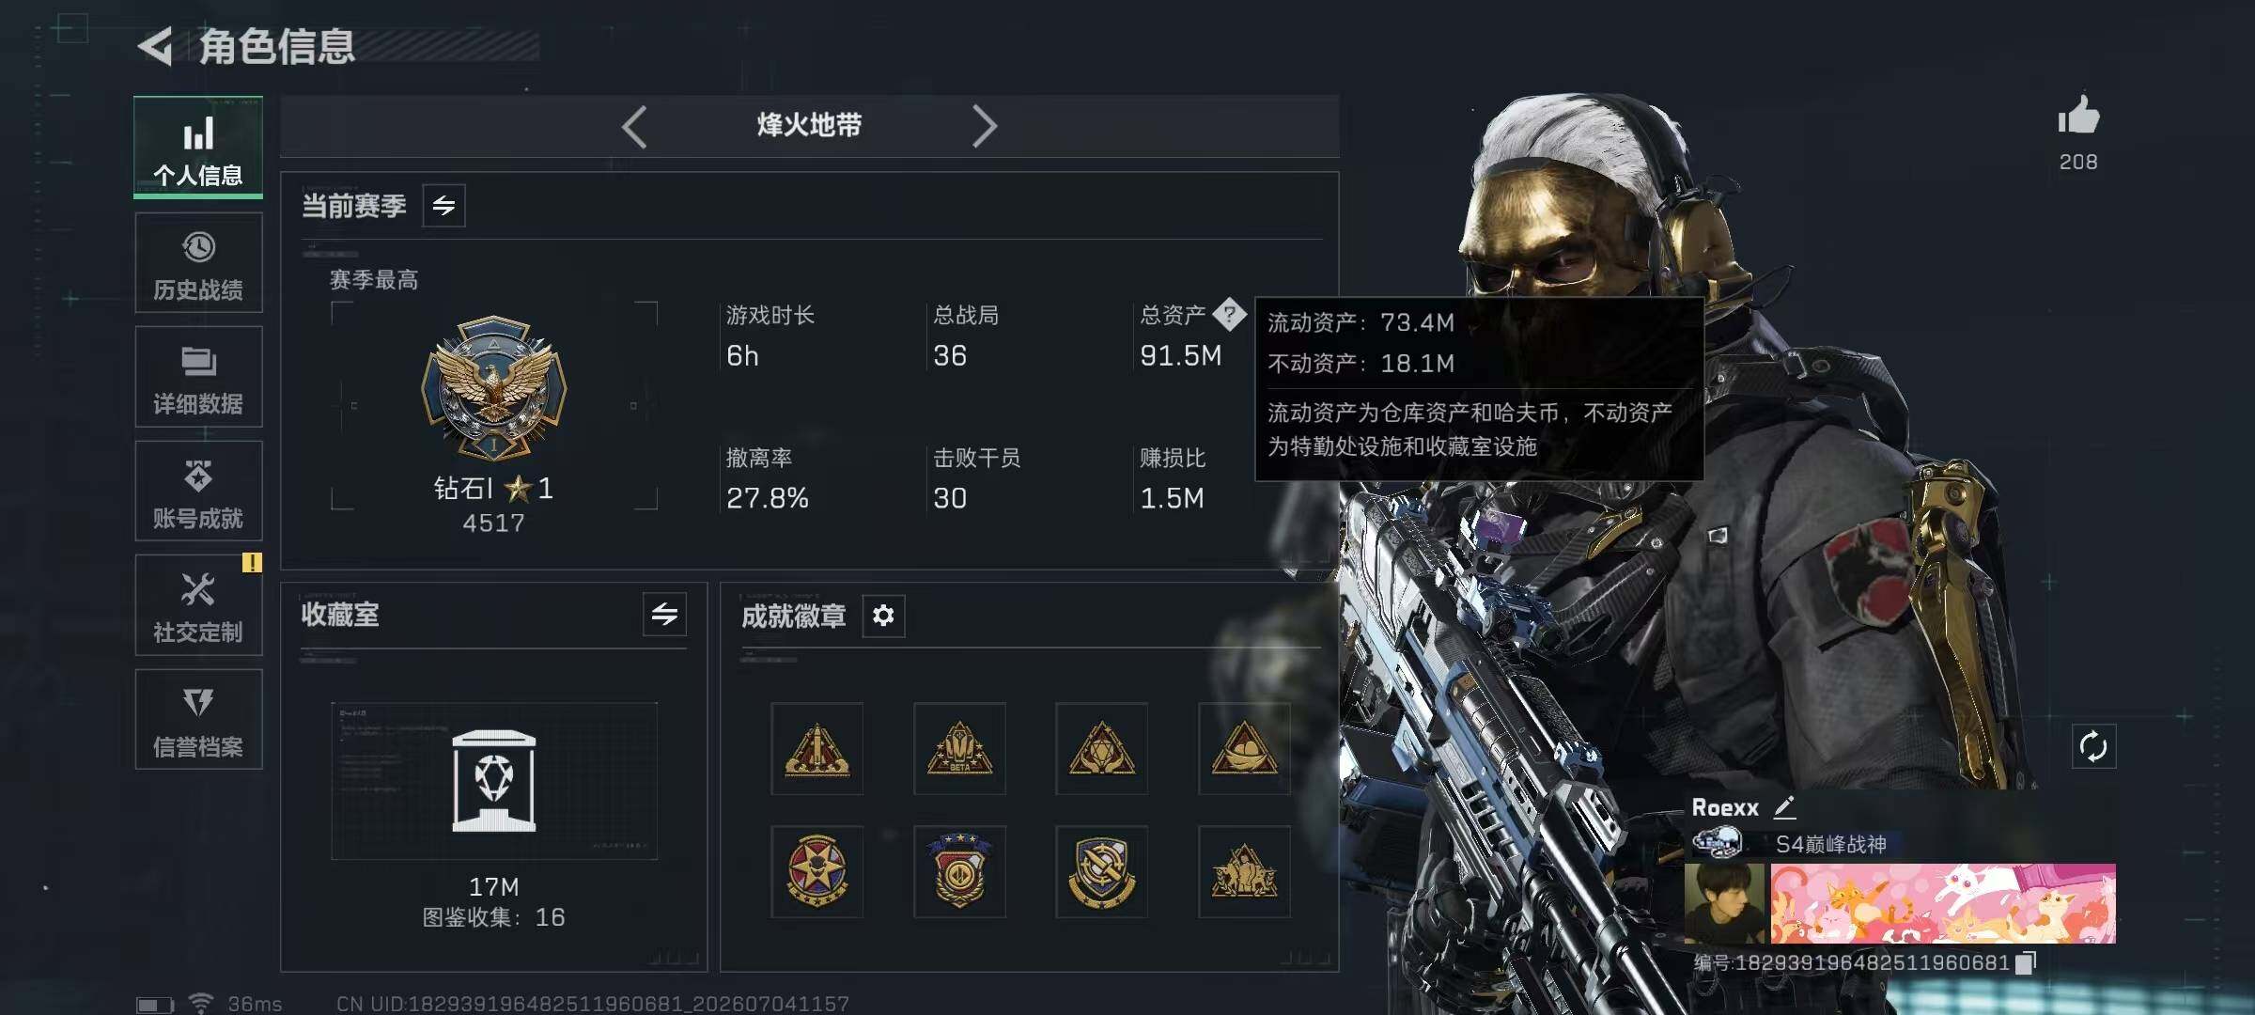Screen dimensions: 2255x1015
Task: Select the rocket achievement badge
Action: tap(817, 749)
